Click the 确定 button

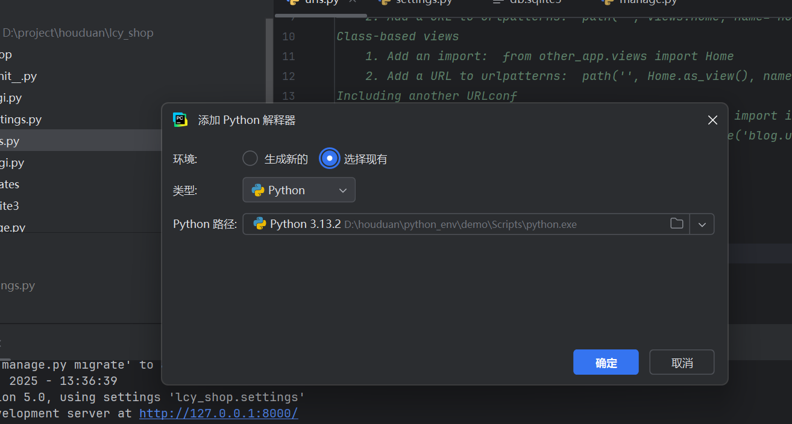[606, 362]
